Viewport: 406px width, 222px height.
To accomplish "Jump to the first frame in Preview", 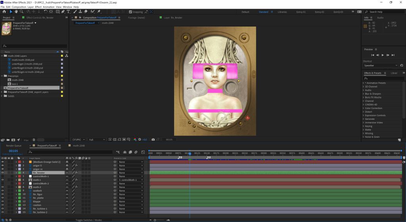I will click(x=372, y=55).
